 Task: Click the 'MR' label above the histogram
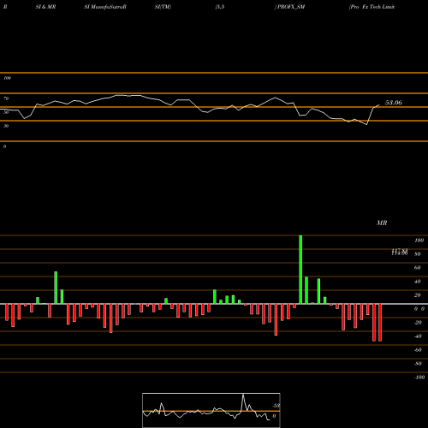point(382,223)
